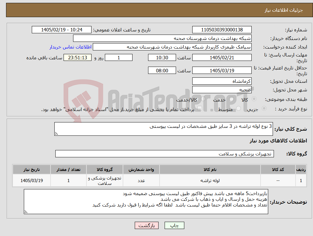Click table cell عدد unit
This screenshot has width=313, height=236.
click(x=141, y=180)
